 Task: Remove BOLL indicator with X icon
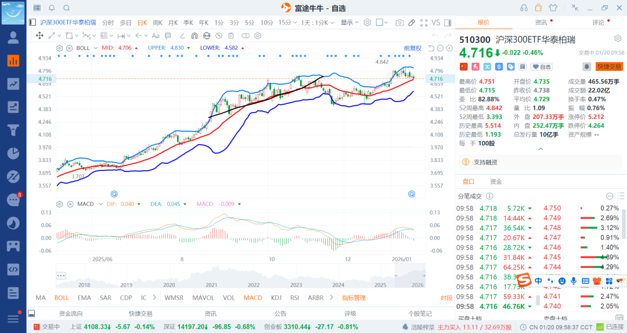click(x=69, y=48)
